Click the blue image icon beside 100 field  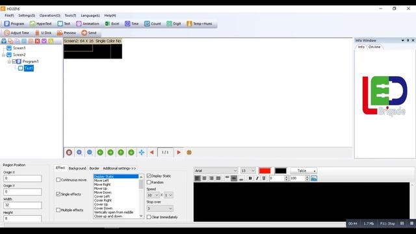click(x=314, y=178)
